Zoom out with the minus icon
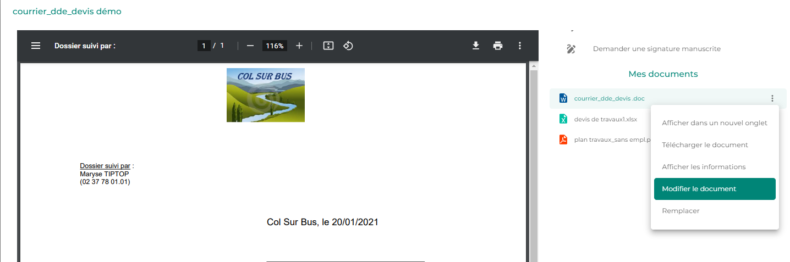 pos(250,46)
